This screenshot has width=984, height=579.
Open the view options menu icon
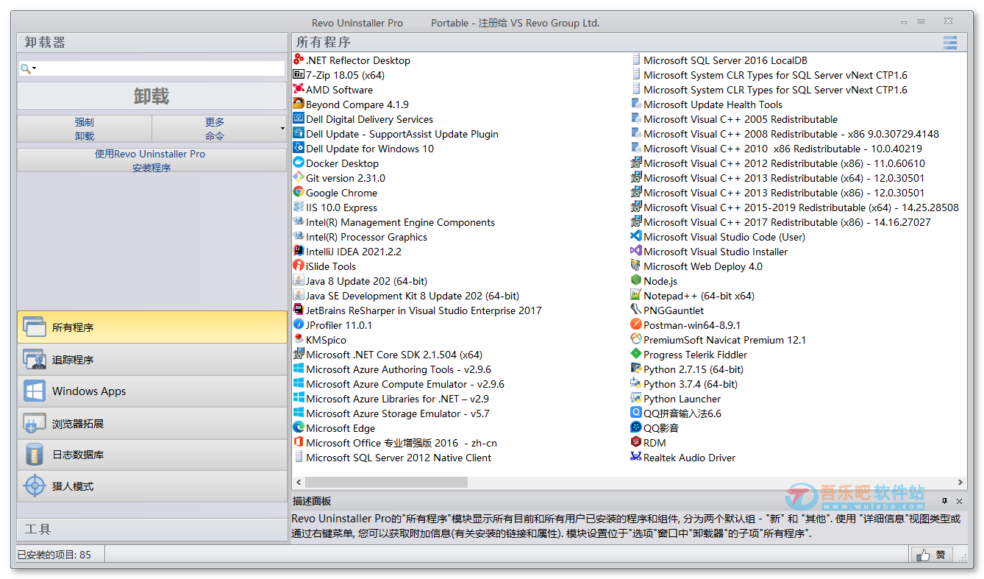(950, 43)
